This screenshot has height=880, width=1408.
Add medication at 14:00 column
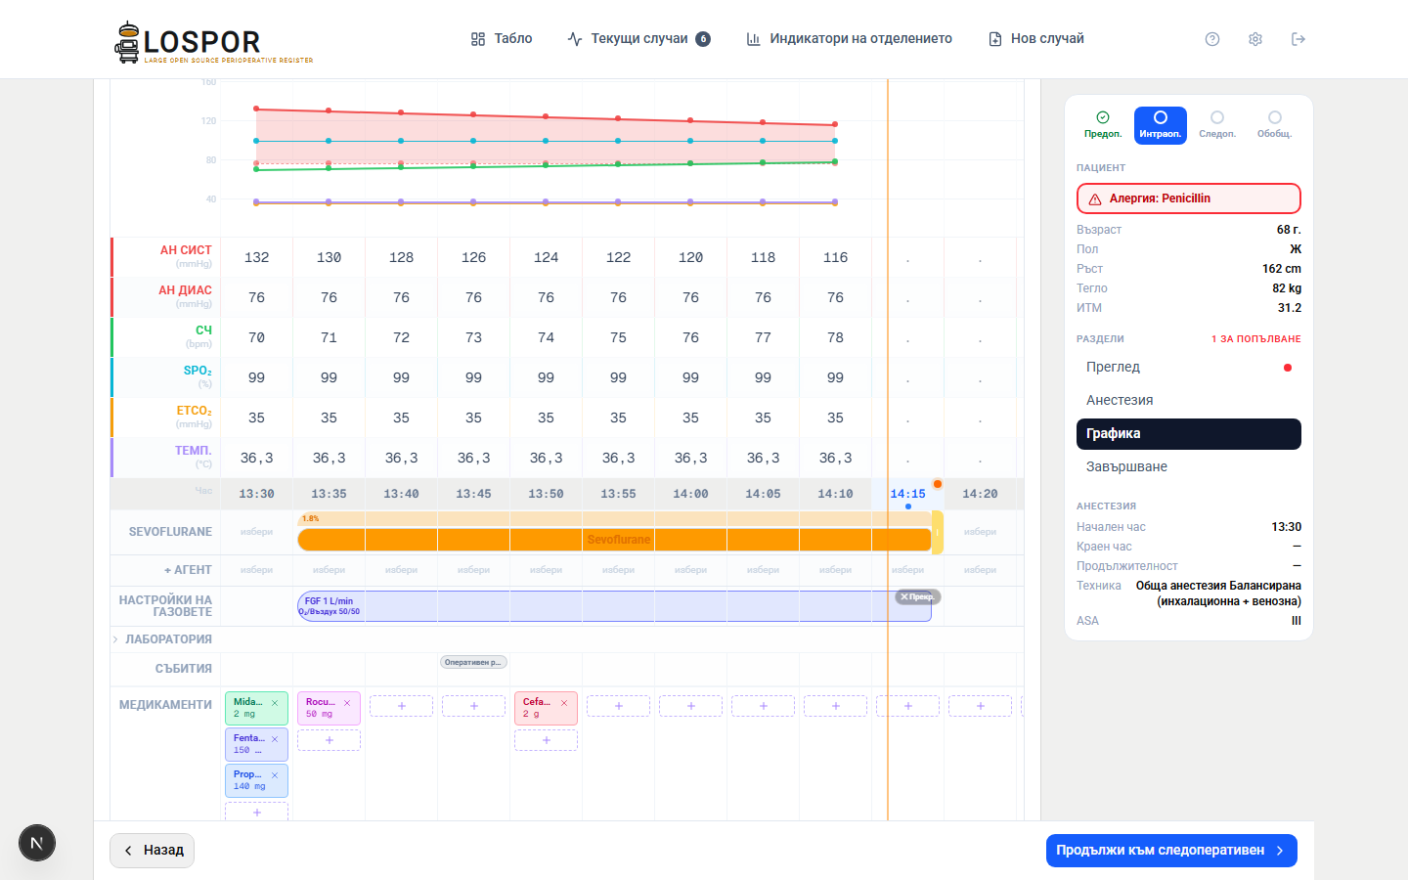690,706
